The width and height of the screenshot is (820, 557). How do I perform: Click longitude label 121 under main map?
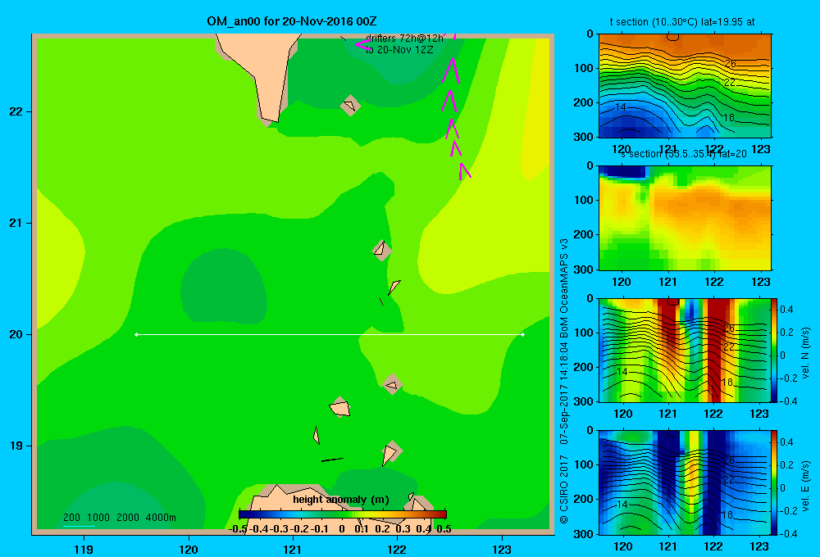[x=293, y=549]
